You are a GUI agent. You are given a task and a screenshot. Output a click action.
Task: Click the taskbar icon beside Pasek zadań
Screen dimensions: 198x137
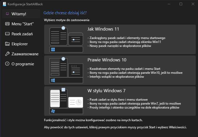[7, 34]
